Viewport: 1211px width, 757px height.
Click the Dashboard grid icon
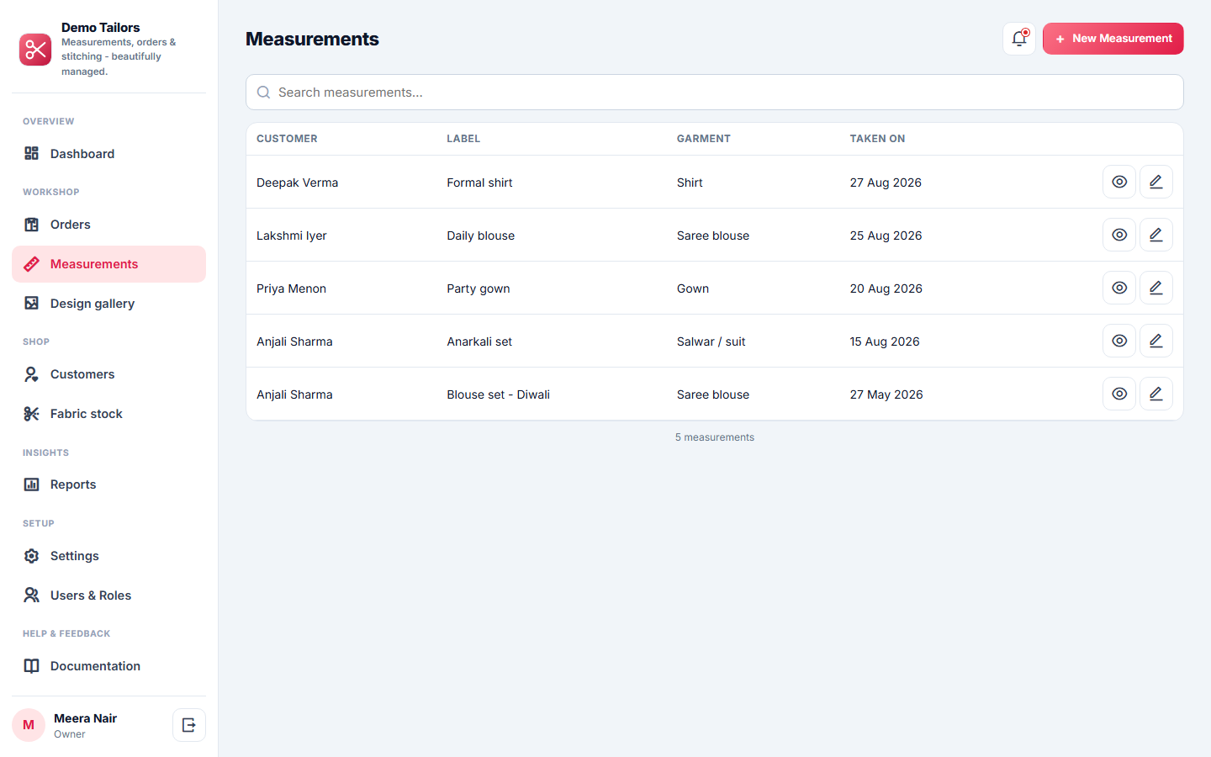pos(32,154)
